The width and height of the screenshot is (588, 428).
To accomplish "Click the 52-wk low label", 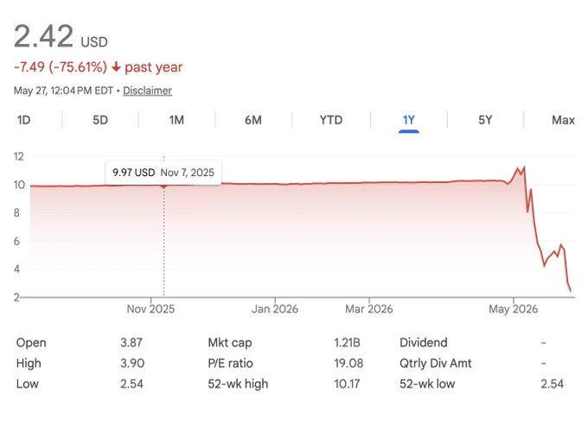I will pos(427,384).
